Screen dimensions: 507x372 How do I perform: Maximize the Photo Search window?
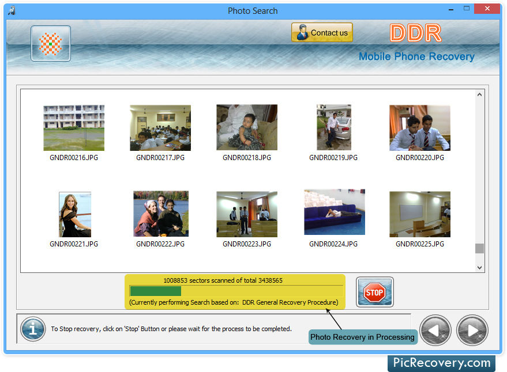466,9
